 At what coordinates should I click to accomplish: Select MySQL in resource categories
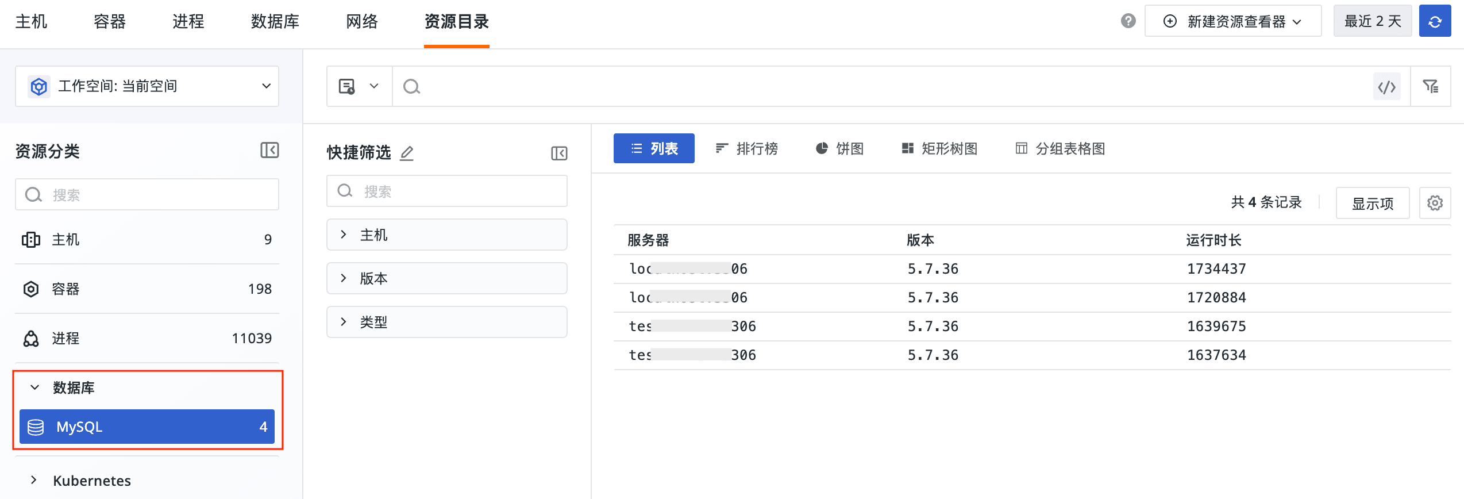coord(147,427)
